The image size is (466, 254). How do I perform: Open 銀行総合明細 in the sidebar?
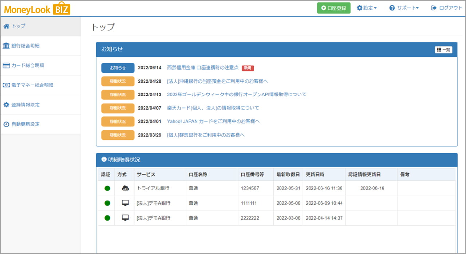[x=40, y=46]
